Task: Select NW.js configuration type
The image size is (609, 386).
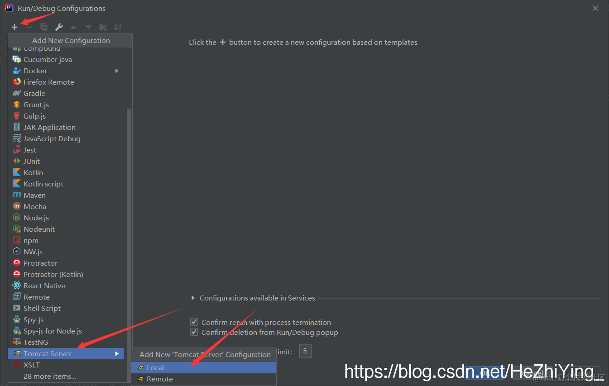Action: click(66, 252)
